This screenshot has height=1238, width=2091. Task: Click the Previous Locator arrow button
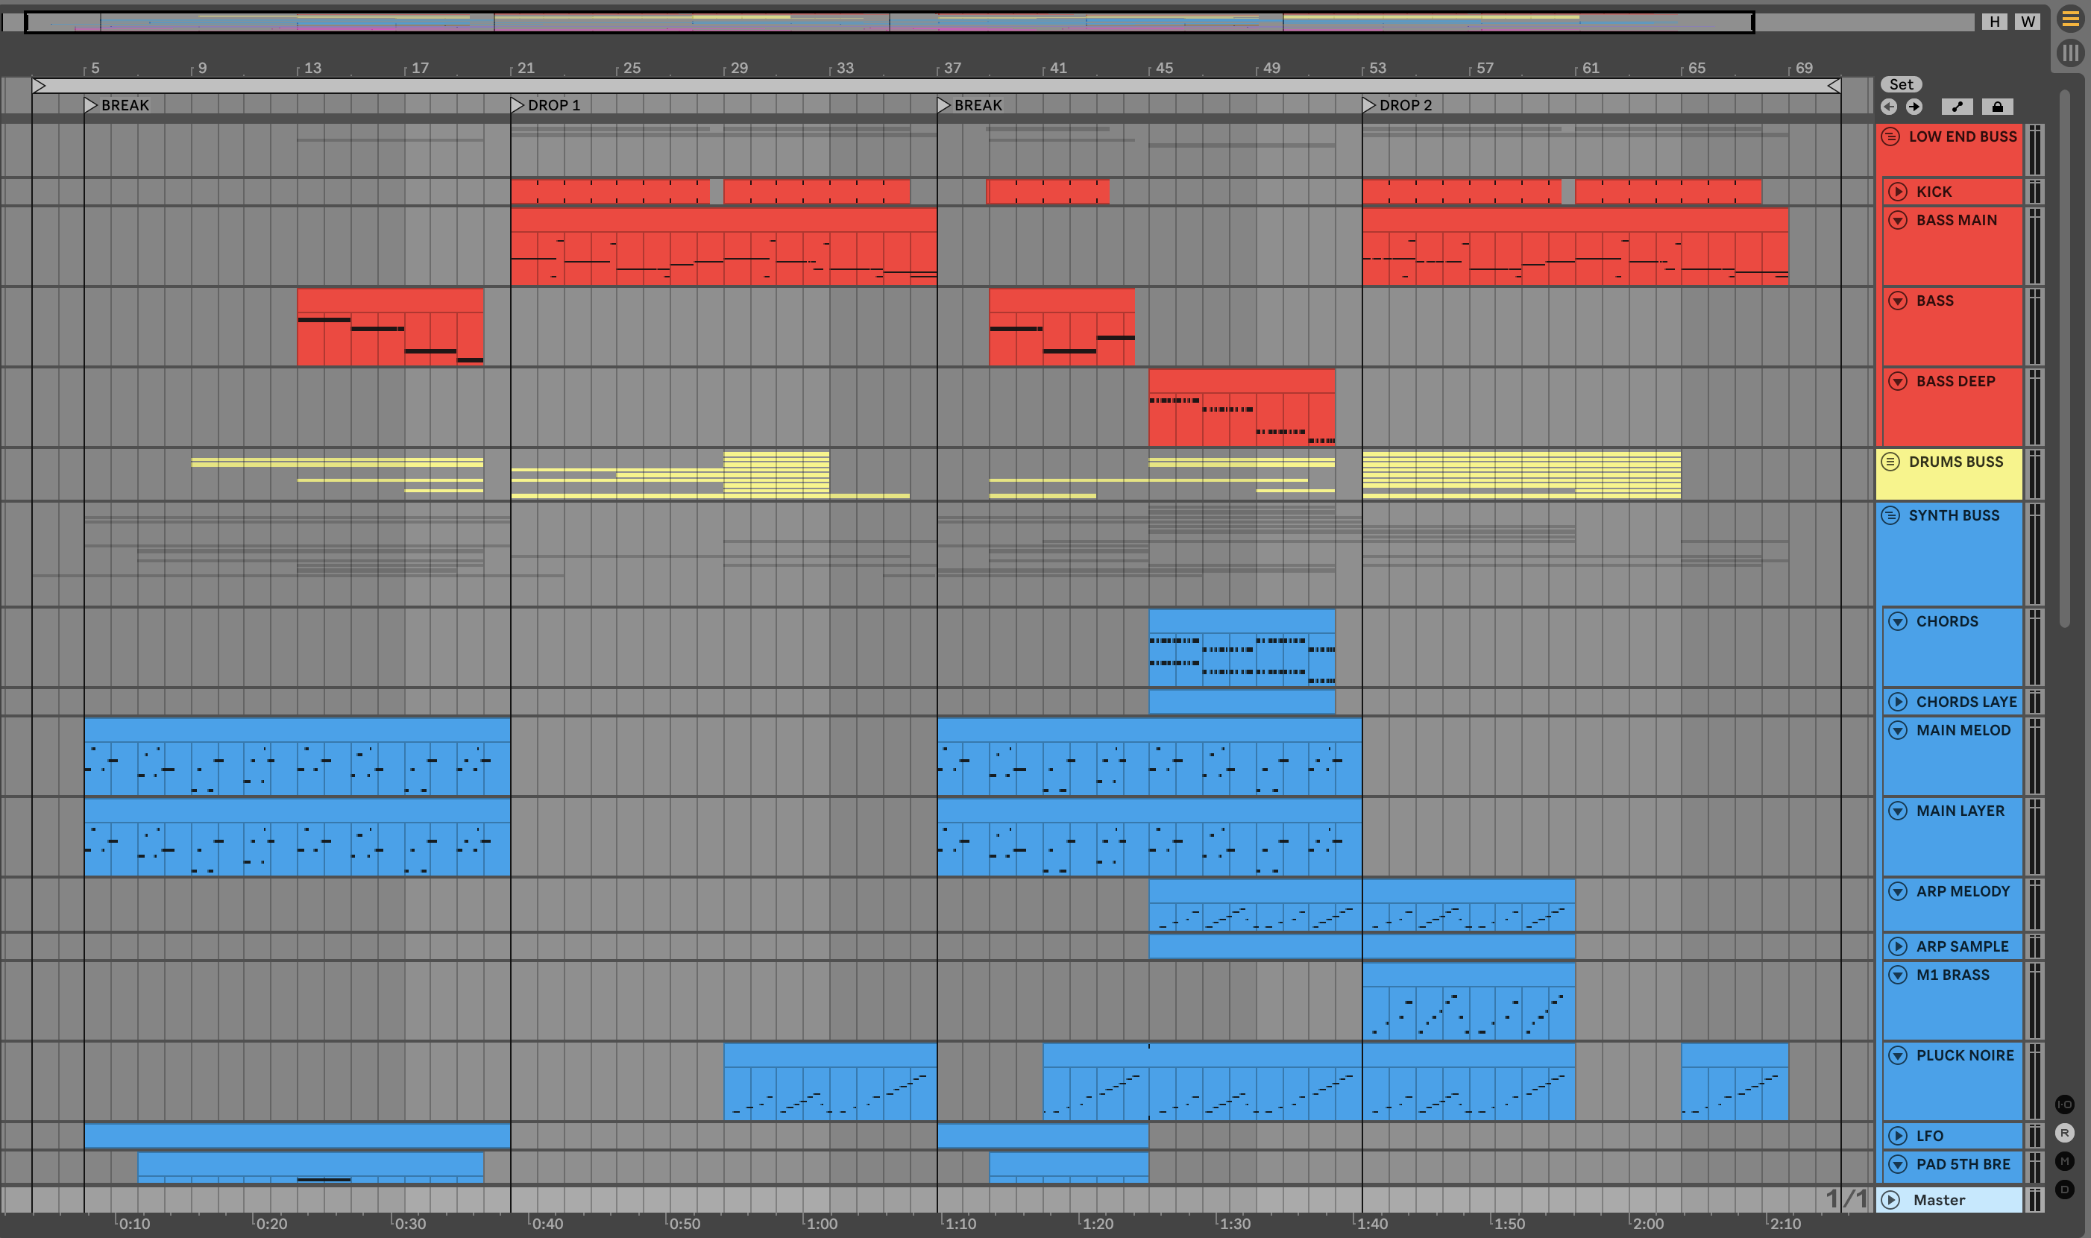(x=1889, y=107)
